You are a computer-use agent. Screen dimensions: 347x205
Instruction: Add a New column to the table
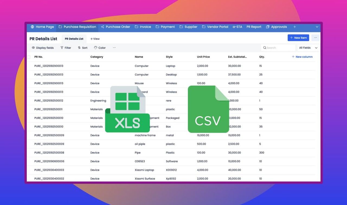coord(302,57)
